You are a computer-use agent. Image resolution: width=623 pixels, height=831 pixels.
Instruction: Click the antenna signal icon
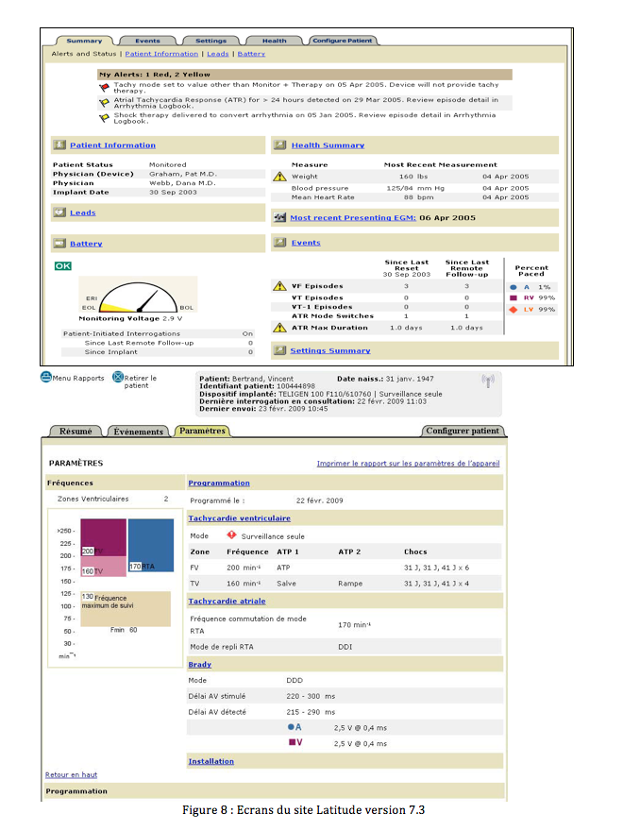click(488, 381)
